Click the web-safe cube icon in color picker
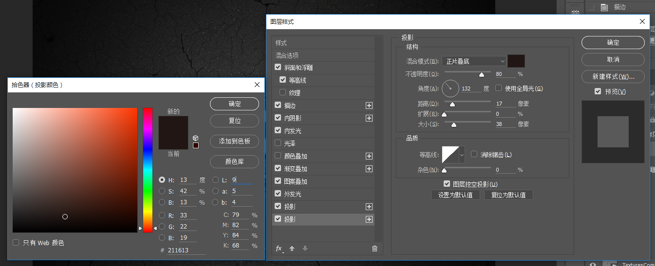The image size is (655, 266). click(x=195, y=138)
